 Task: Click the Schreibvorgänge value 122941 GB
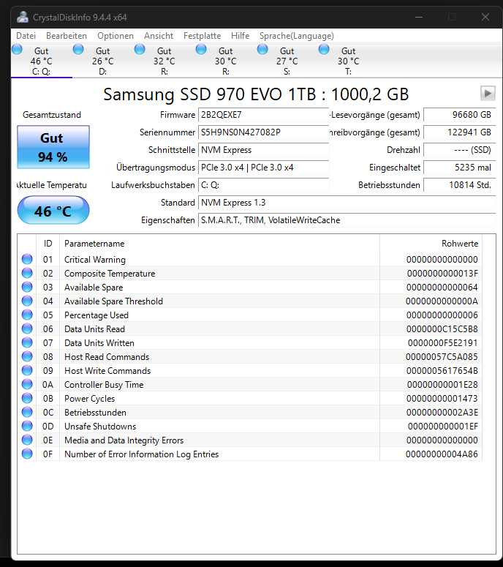pyautogui.click(x=459, y=132)
